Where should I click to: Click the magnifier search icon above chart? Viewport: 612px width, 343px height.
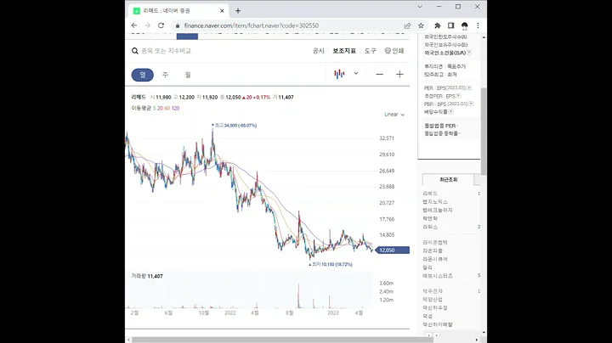pyautogui.click(x=135, y=51)
